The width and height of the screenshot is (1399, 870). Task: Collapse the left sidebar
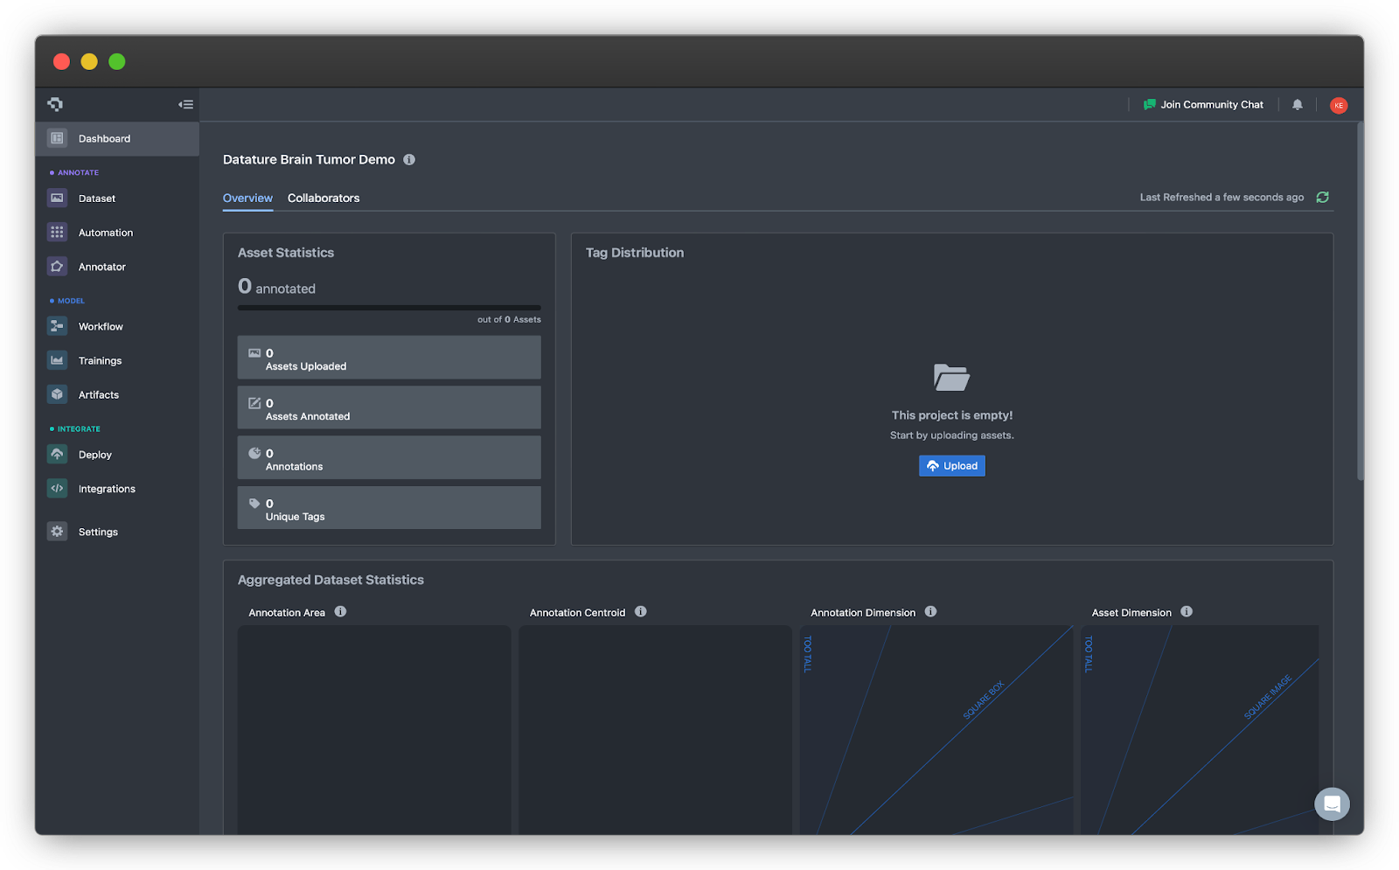[x=185, y=104]
